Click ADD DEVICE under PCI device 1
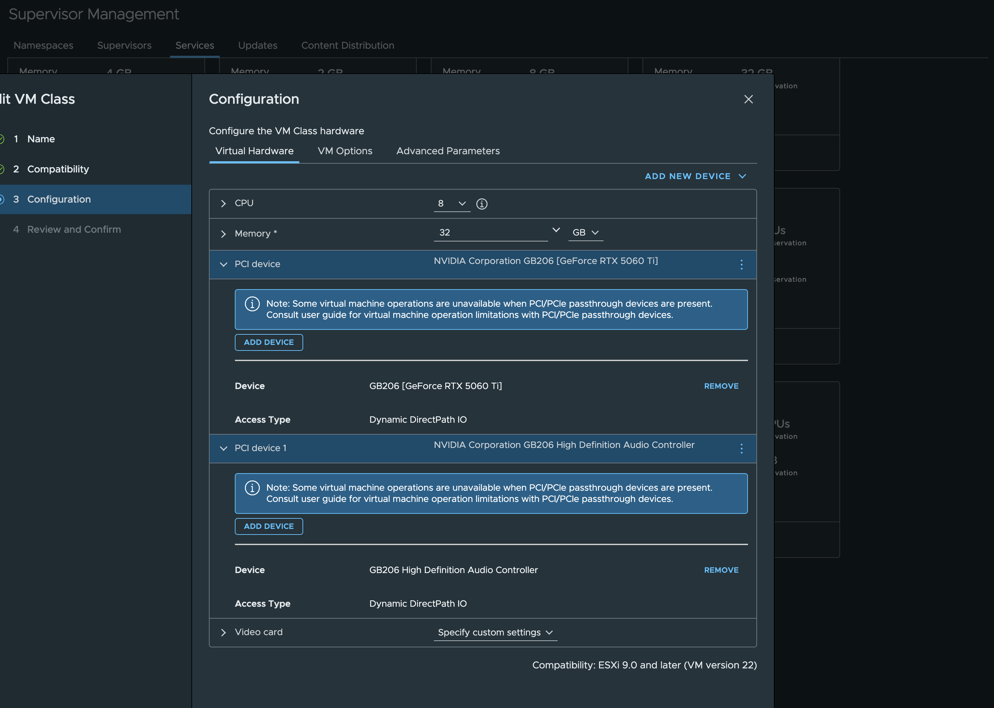This screenshot has width=994, height=708. 268,526
